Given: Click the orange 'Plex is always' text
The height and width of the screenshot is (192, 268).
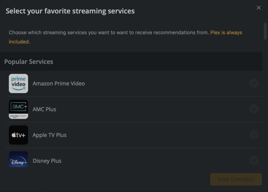Looking at the screenshot, I should [x=226, y=33].
